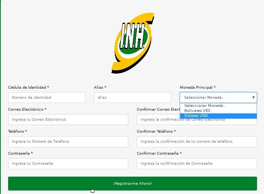Open the Moneda Principal dropdown
264x194 pixels.
(218, 98)
